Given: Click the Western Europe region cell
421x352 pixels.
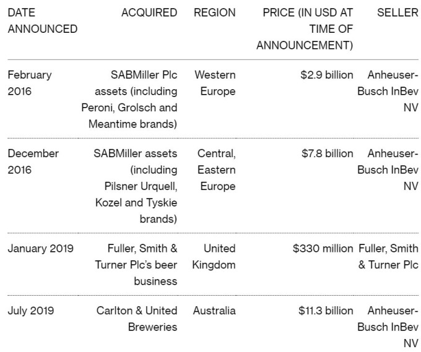Looking at the screenshot, I should 215,83.
